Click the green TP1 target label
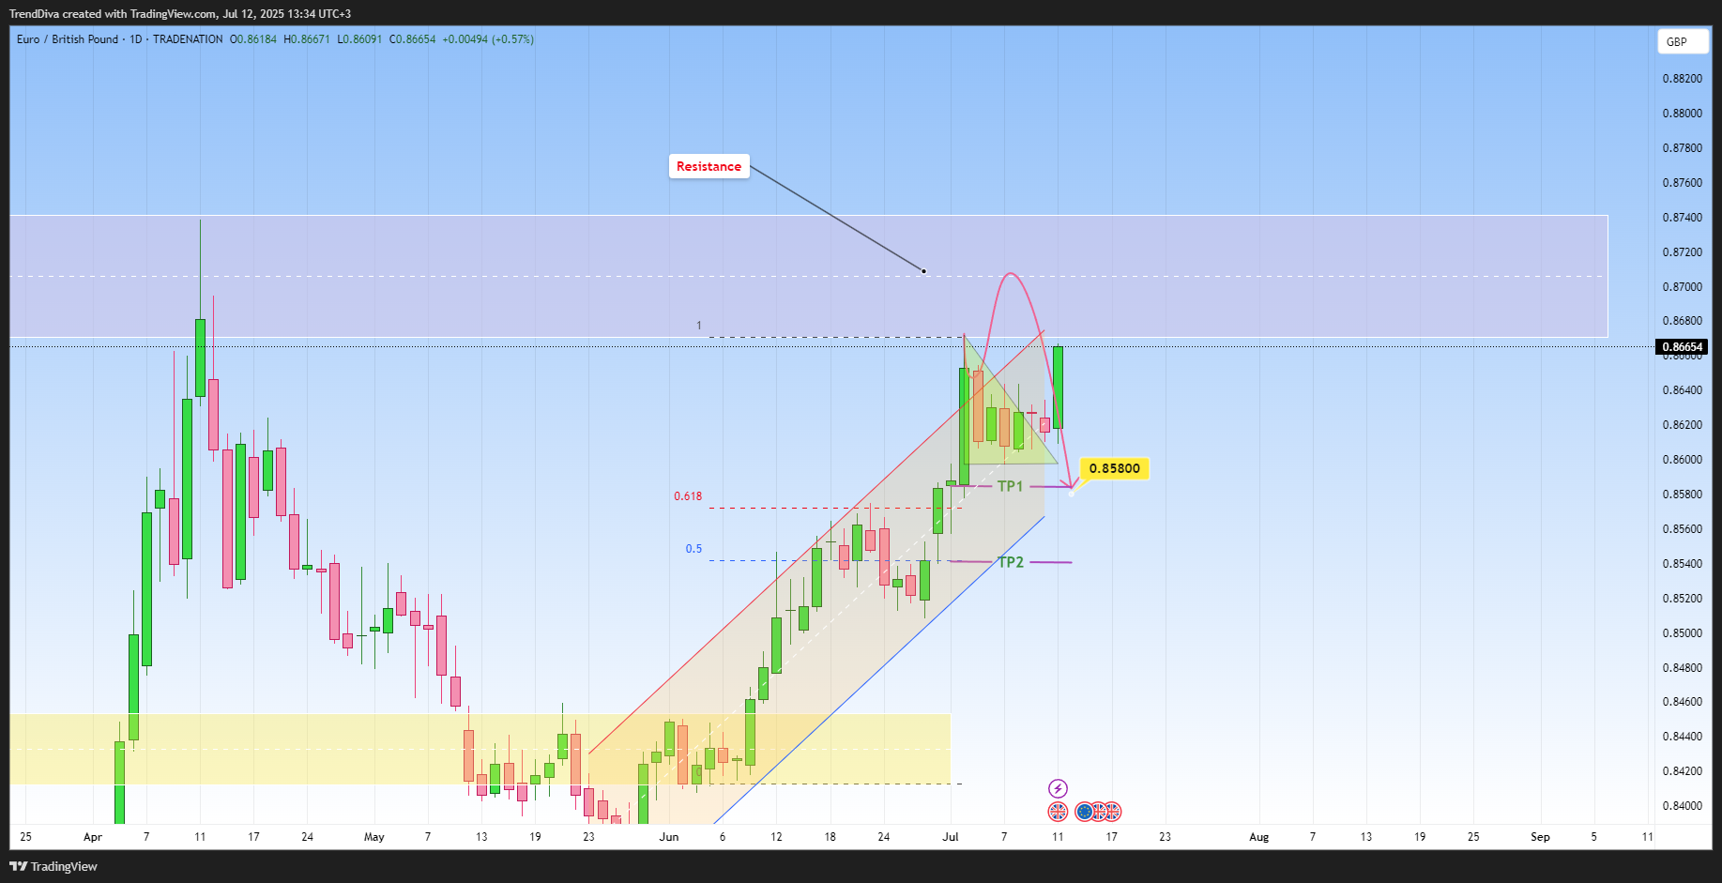1722x883 pixels. coord(1010,486)
